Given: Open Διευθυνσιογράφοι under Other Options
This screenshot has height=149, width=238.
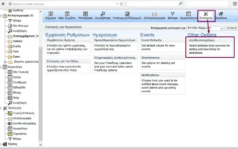Looking at the screenshot, I should coord(202,40).
